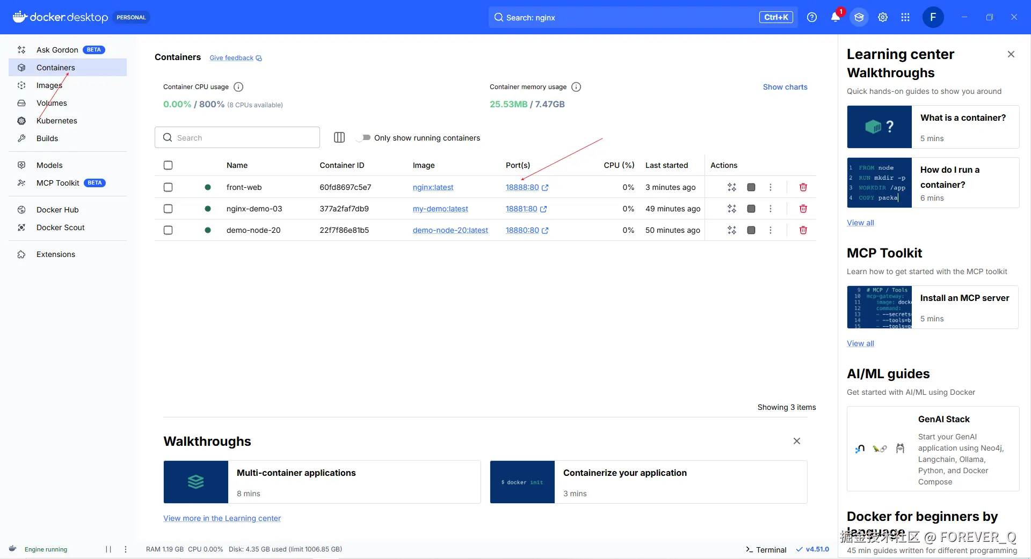Image resolution: width=1031 pixels, height=559 pixels.
Task: Open the column display options icon
Action: coord(339,137)
